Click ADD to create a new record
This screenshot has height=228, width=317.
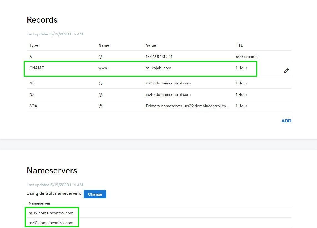point(286,121)
